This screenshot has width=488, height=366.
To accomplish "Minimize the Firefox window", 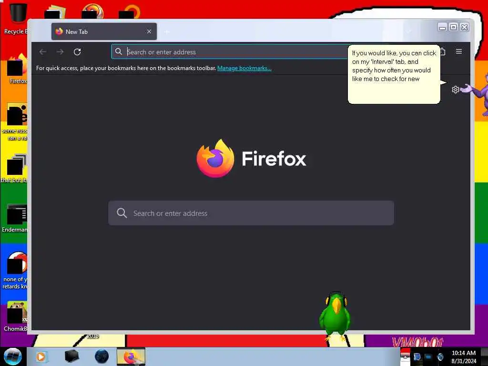I will [x=442, y=27].
